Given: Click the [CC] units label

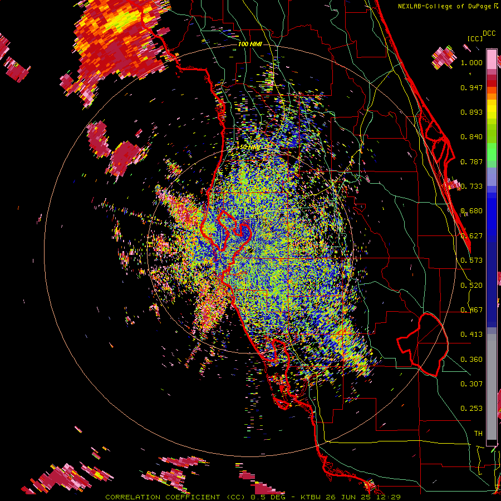Looking at the screenshot, I should coord(475,38).
